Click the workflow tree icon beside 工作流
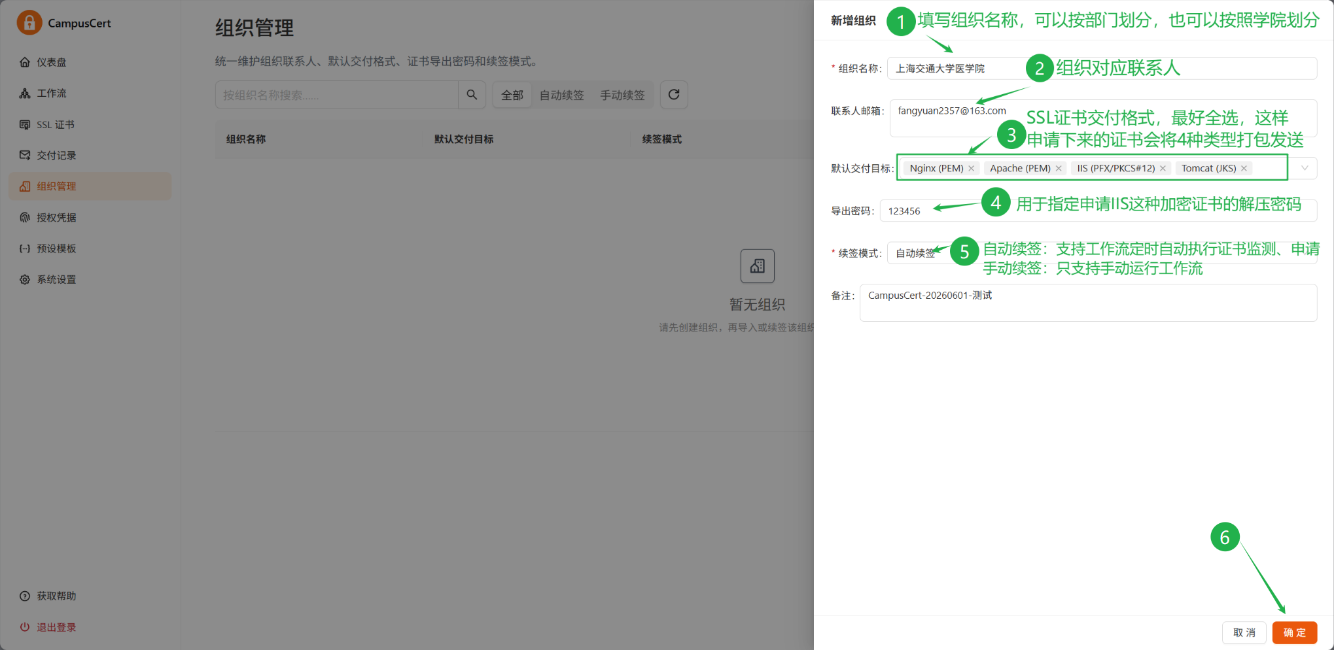 point(25,94)
